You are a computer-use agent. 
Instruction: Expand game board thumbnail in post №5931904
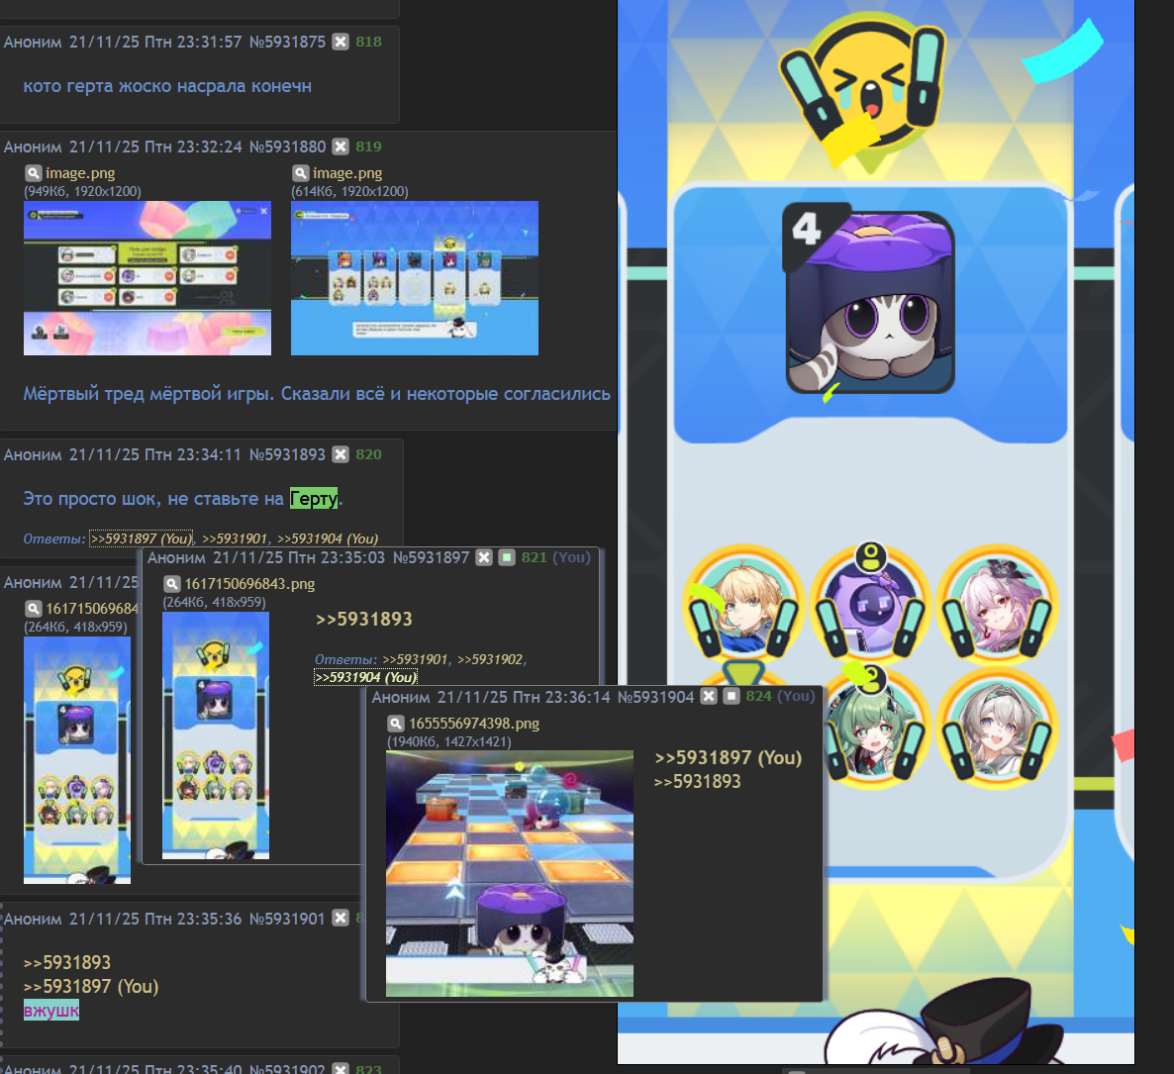coord(509,873)
